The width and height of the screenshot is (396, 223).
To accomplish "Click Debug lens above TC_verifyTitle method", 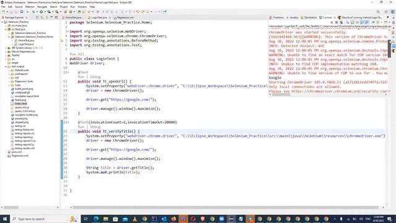I will pyautogui.click(x=95, y=127).
